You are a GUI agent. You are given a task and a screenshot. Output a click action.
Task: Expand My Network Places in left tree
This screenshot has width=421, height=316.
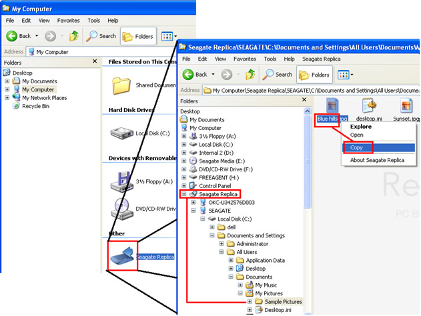point(7,97)
